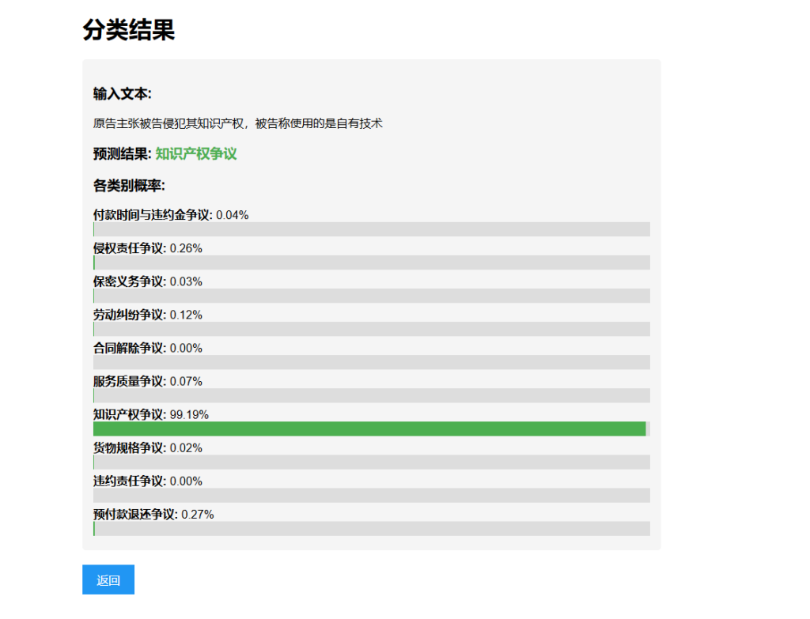This screenshot has height=619, width=810.
Task: Click the 侵权责任争议 0.26% label text
Action: point(147,248)
